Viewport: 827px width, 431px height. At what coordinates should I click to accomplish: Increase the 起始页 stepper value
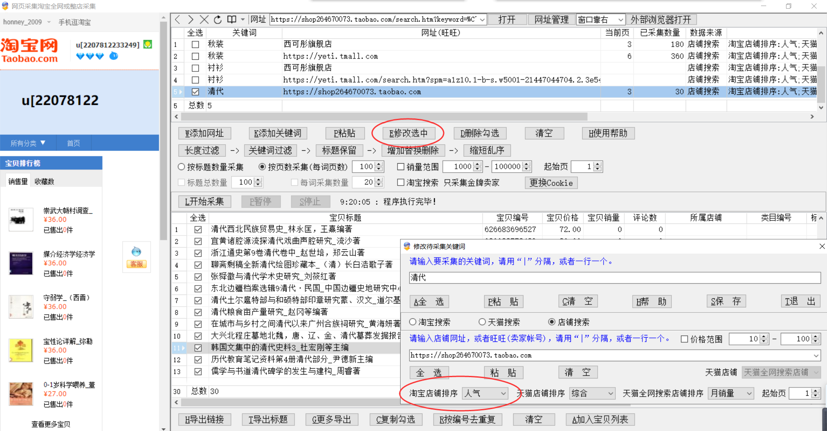[x=597, y=164]
